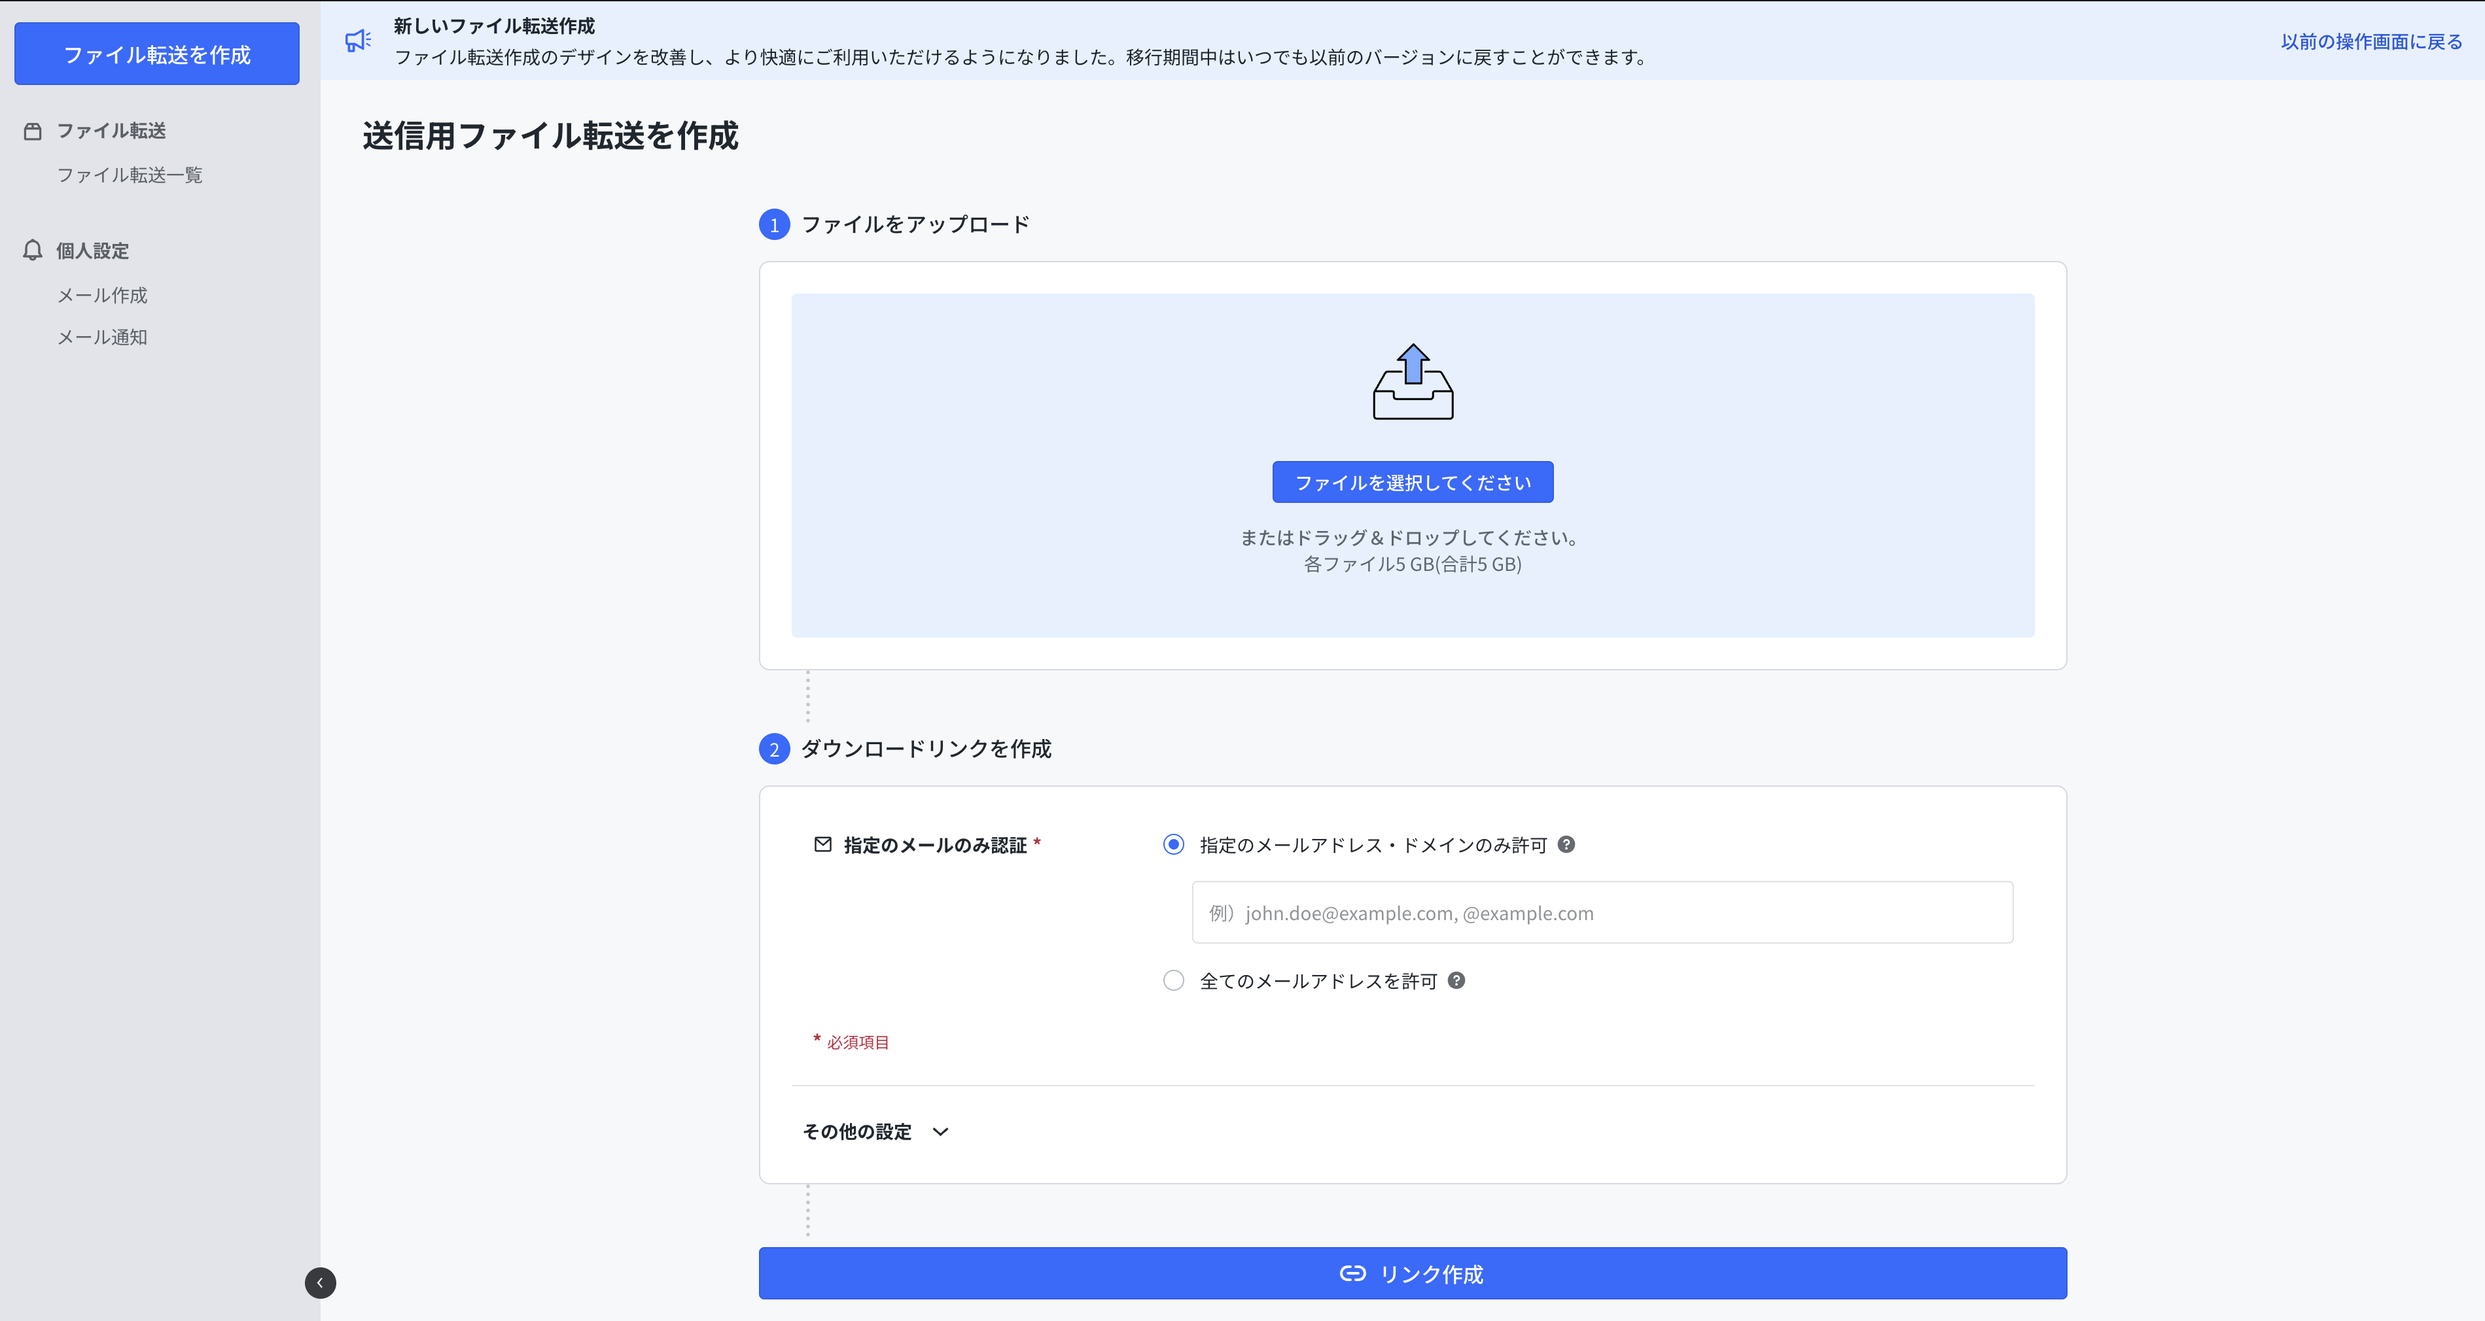This screenshot has width=2485, height=1321.
Task: Click the file transfer box icon in sidebar
Action: pyautogui.click(x=33, y=131)
